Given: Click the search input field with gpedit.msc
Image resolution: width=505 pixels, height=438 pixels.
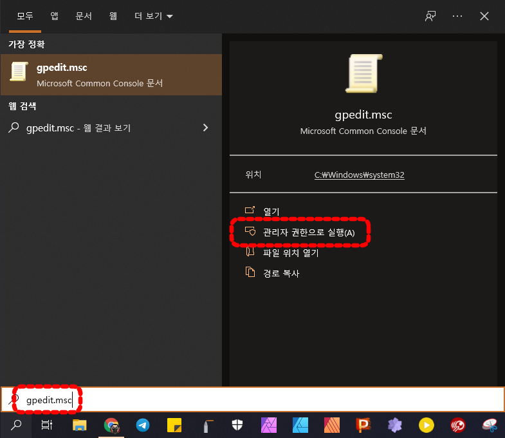Looking at the screenshot, I should [x=252, y=399].
